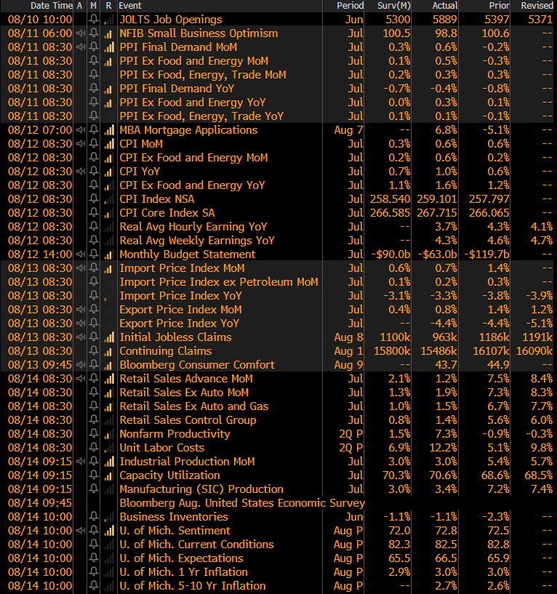Select the Revised column header

click(x=537, y=6)
